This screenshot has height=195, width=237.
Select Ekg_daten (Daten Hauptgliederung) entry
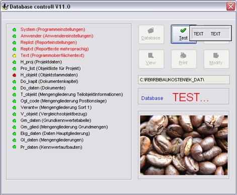(55, 134)
